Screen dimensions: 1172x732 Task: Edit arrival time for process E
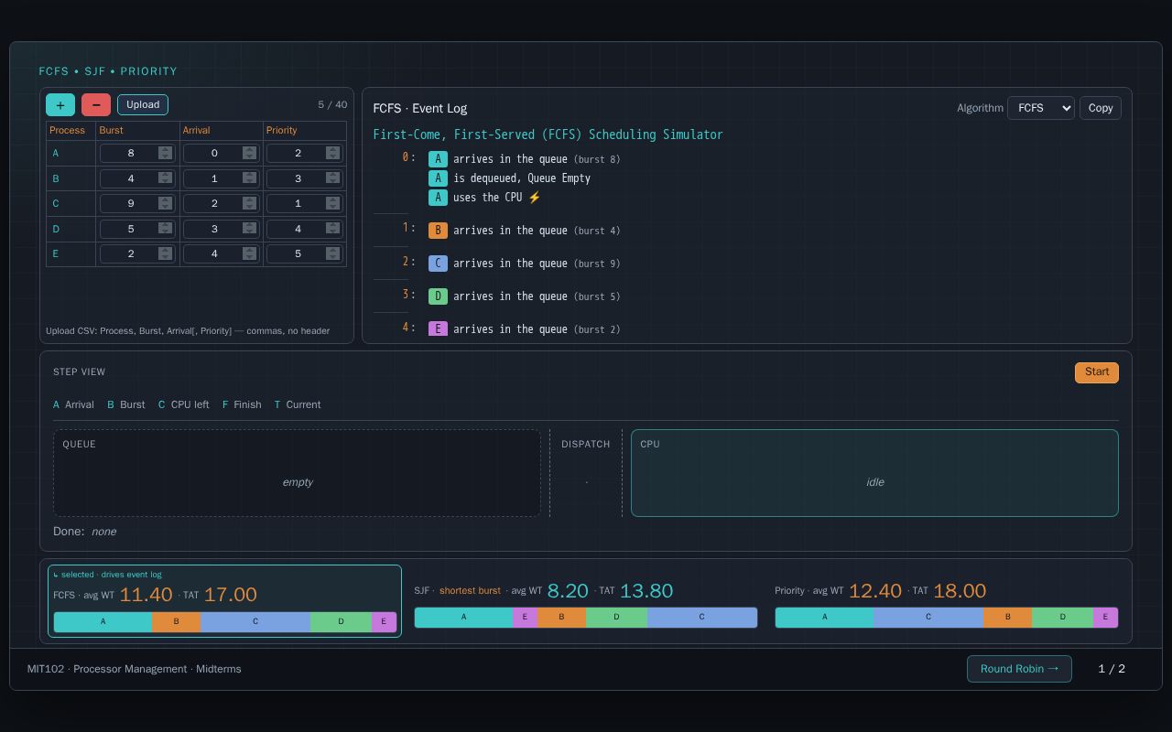221,253
